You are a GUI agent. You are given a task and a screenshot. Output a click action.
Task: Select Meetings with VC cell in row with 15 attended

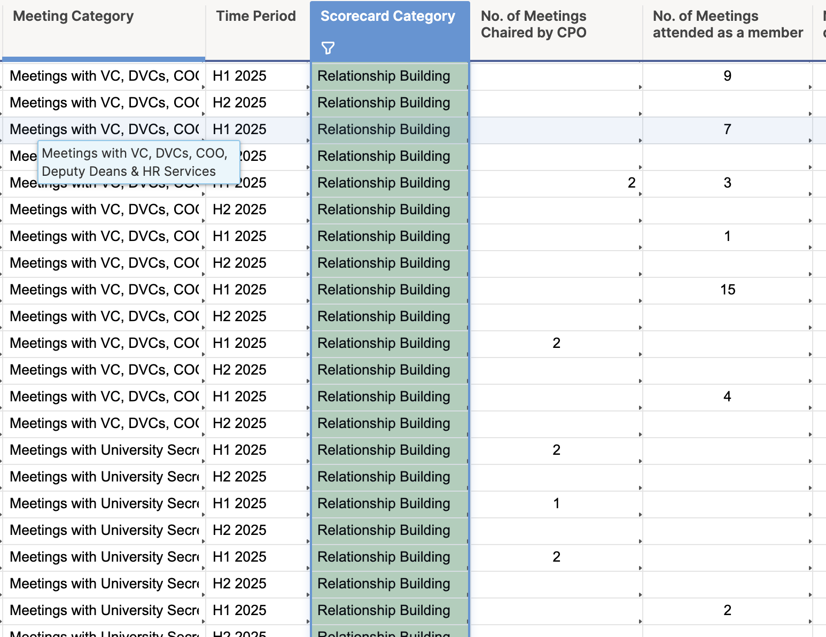104,290
